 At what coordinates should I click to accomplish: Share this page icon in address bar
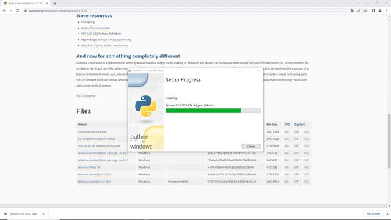(x=359, y=11)
